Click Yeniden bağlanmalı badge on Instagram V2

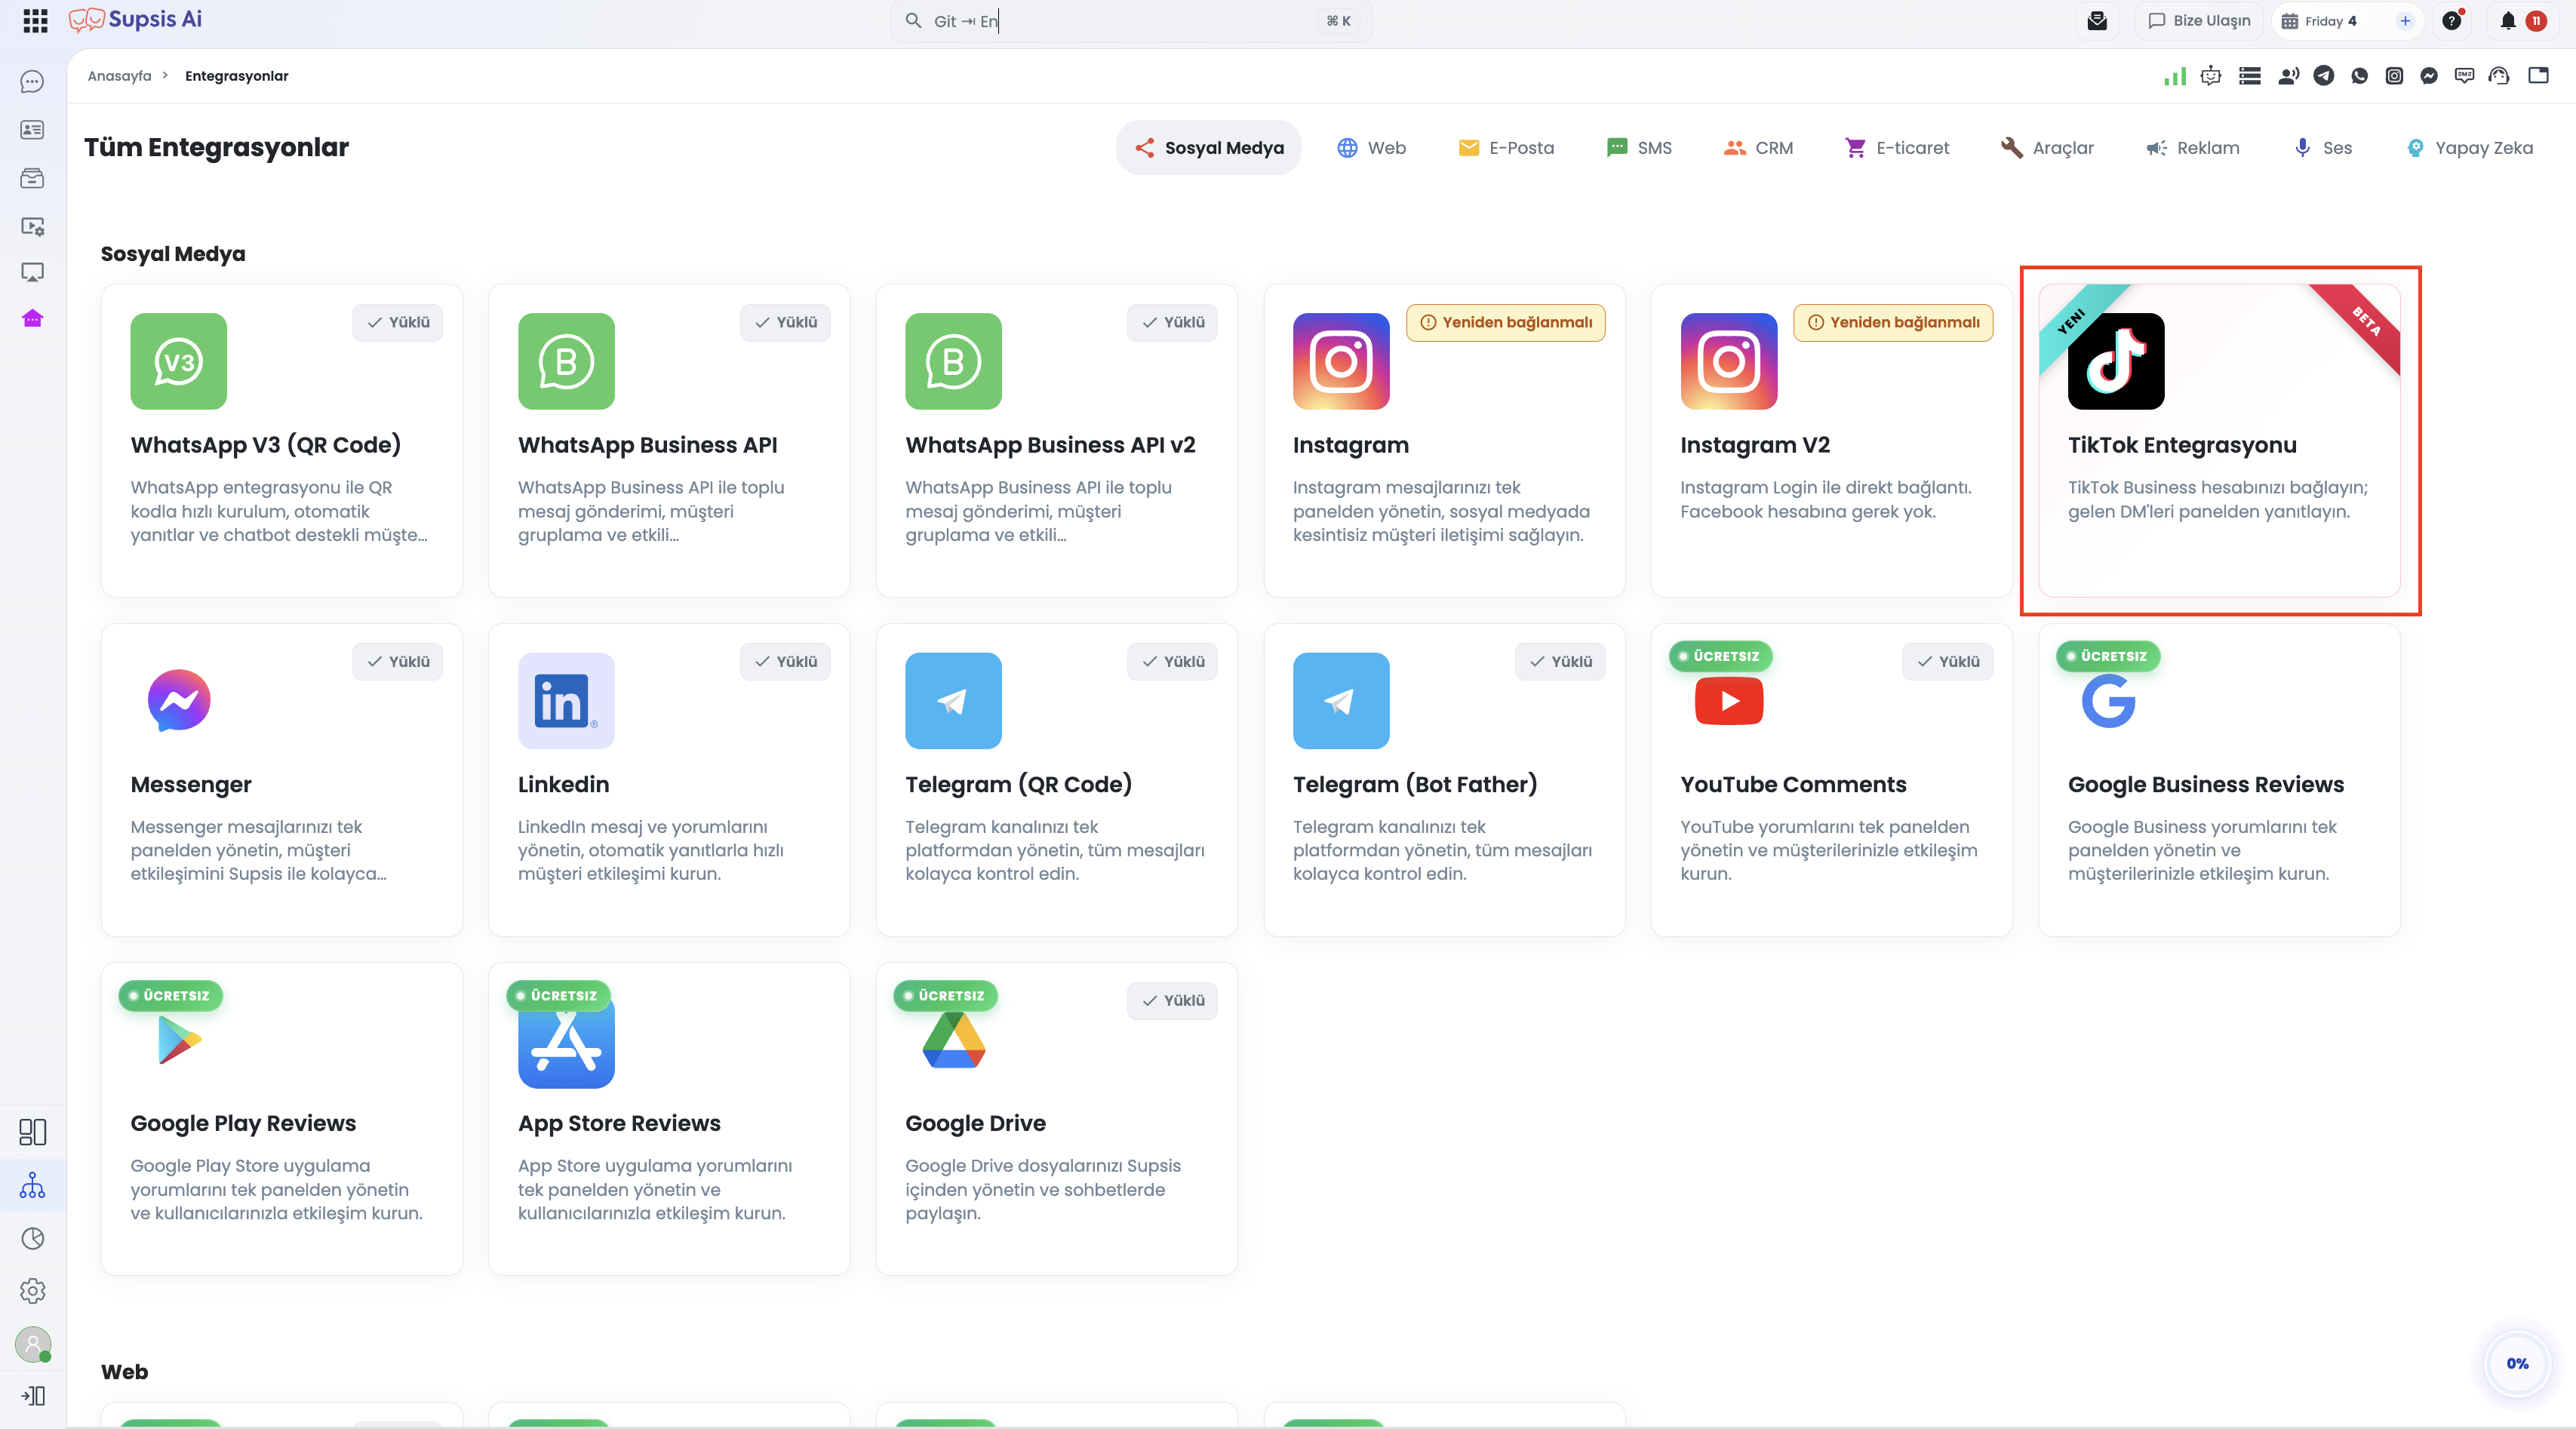click(x=1892, y=322)
